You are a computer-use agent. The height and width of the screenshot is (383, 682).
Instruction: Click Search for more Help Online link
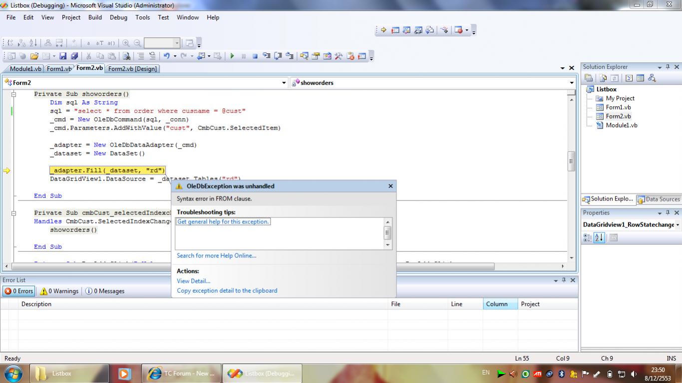click(216, 255)
